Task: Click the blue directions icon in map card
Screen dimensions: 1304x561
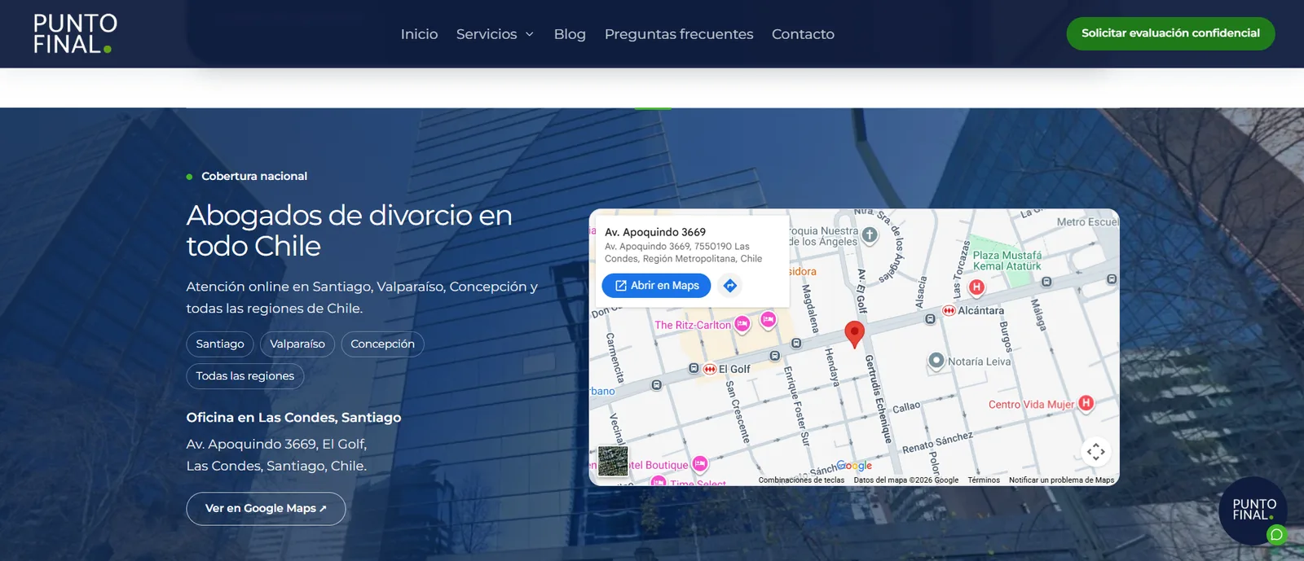Action: 730,286
